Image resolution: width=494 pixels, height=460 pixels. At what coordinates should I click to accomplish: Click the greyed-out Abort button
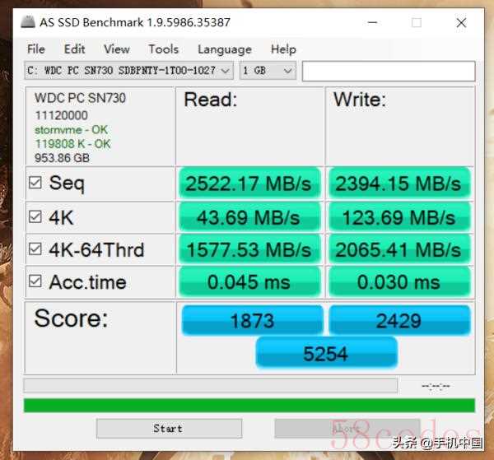(347, 429)
